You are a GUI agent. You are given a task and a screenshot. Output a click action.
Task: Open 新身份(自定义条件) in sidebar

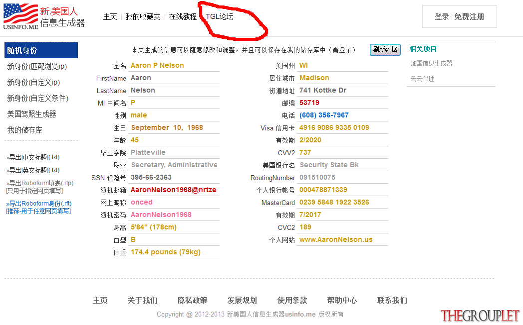pos(38,98)
